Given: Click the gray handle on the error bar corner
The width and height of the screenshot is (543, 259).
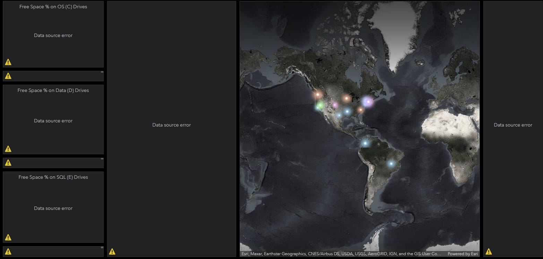Looking at the screenshot, I should (102, 73).
